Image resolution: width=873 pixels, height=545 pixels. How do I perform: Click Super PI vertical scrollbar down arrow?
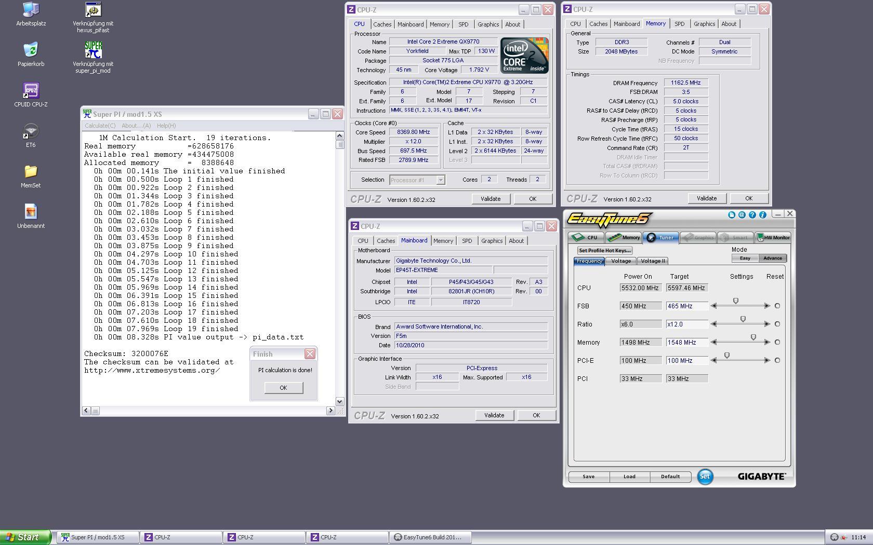pyautogui.click(x=340, y=401)
